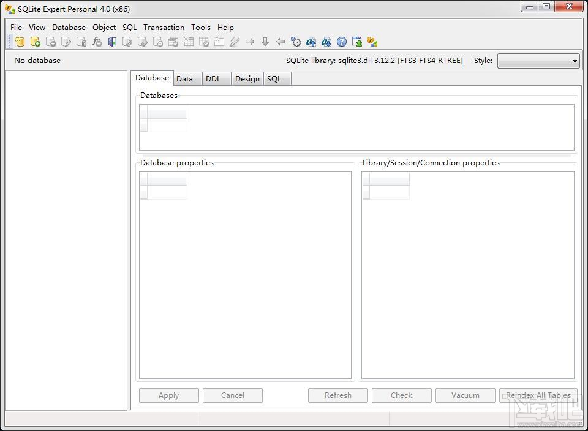Switch to the SQL tab
This screenshot has height=431, width=588.
point(277,79)
